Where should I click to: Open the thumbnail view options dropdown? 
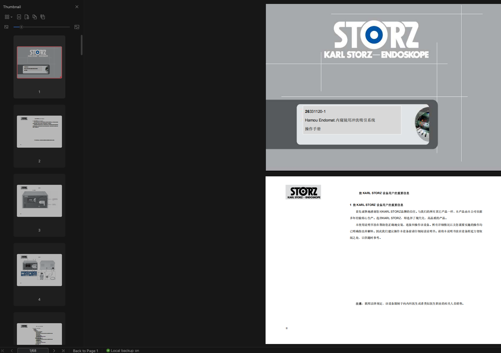(x=8, y=17)
